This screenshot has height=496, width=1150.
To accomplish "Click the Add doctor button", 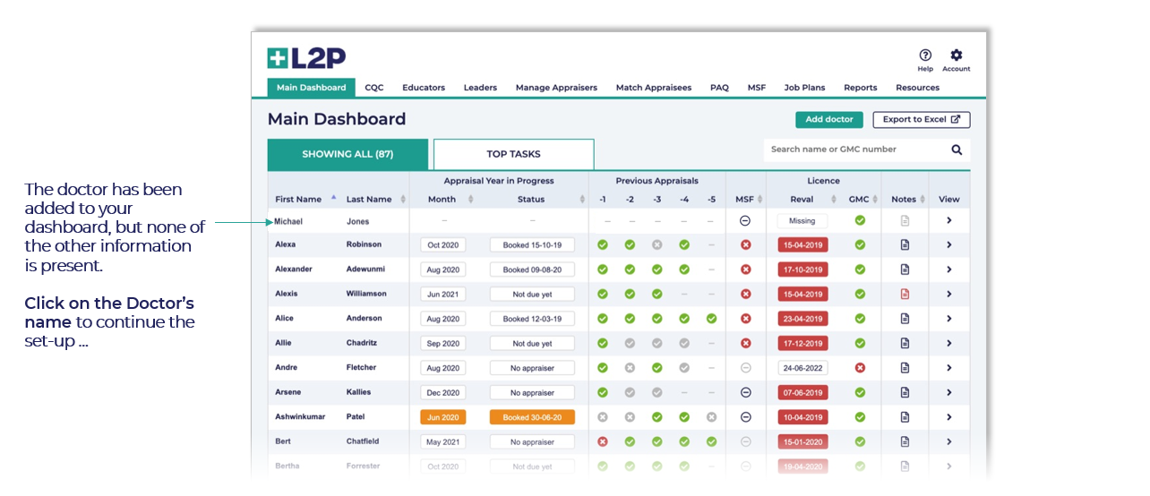I will [x=828, y=120].
